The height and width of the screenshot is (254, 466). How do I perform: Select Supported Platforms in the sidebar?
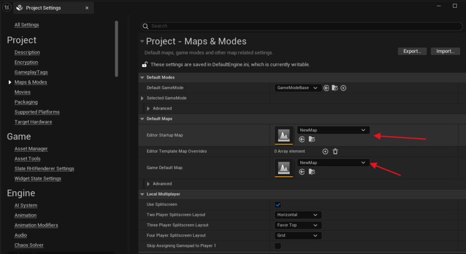(x=37, y=112)
